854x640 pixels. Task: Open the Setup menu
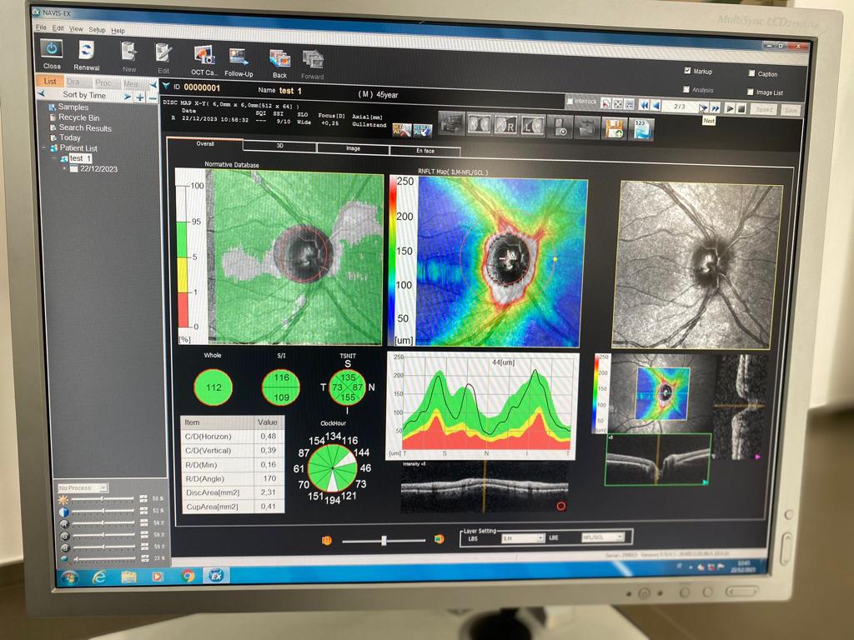[97, 29]
